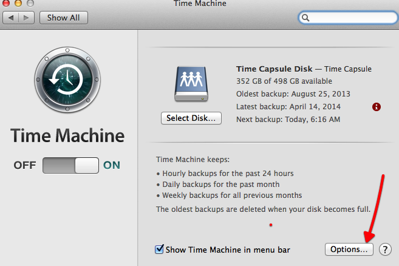Click the ON label beside the switch
Image resolution: width=399 pixels, height=266 pixels.
tap(112, 165)
